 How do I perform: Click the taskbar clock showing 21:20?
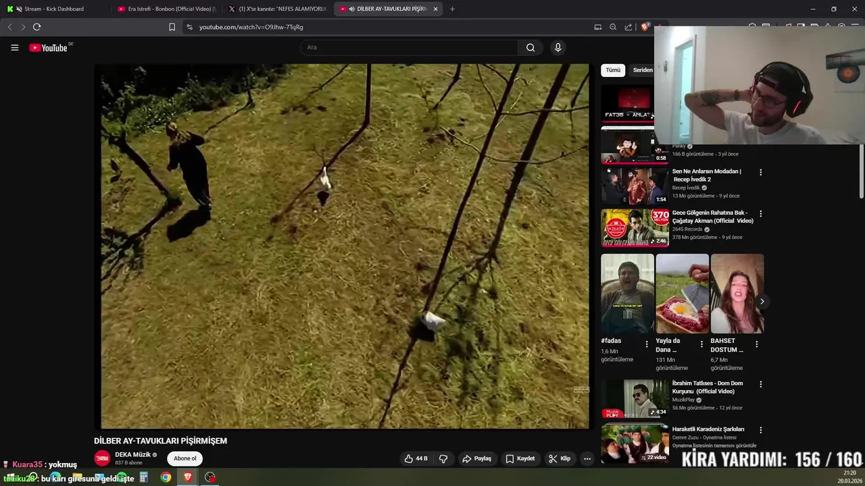point(849,477)
